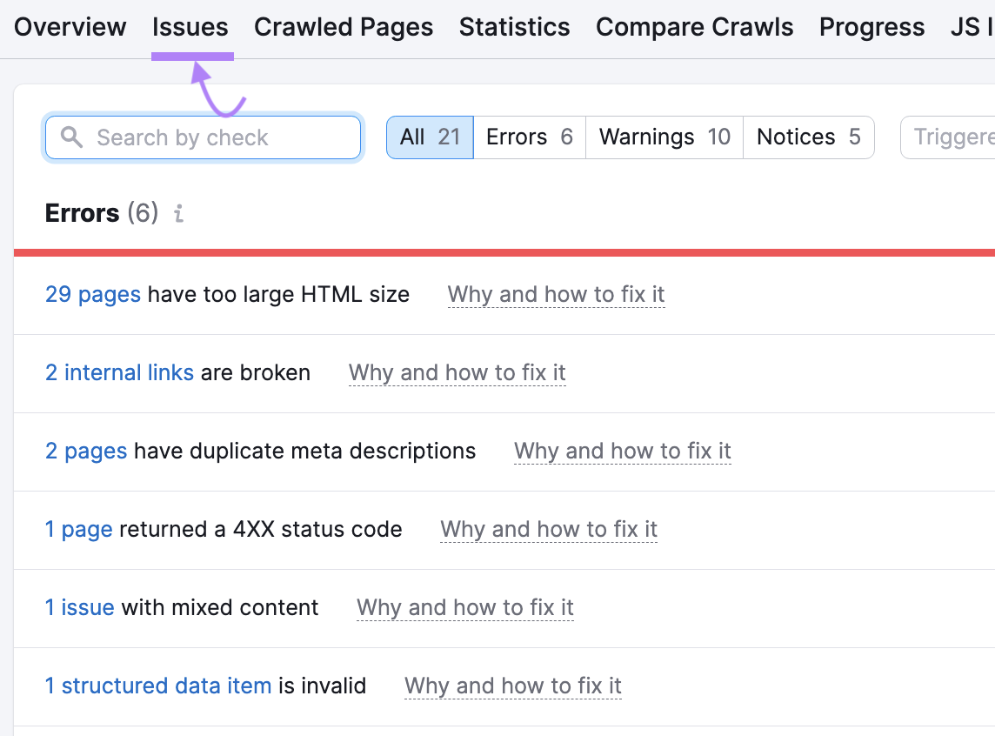View the invalid structured data item
The width and height of the screenshot is (995, 736).
pyautogui.click(x=157, y=686)
